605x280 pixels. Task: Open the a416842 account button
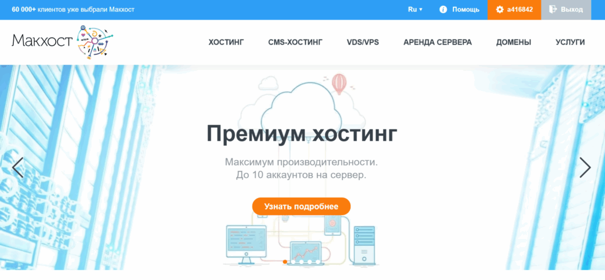(514, 10)
